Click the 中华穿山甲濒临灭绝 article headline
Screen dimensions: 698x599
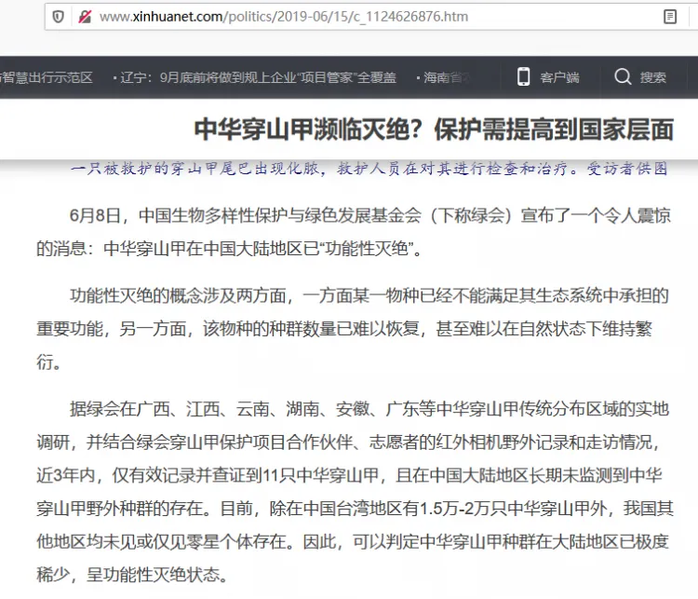433,129
